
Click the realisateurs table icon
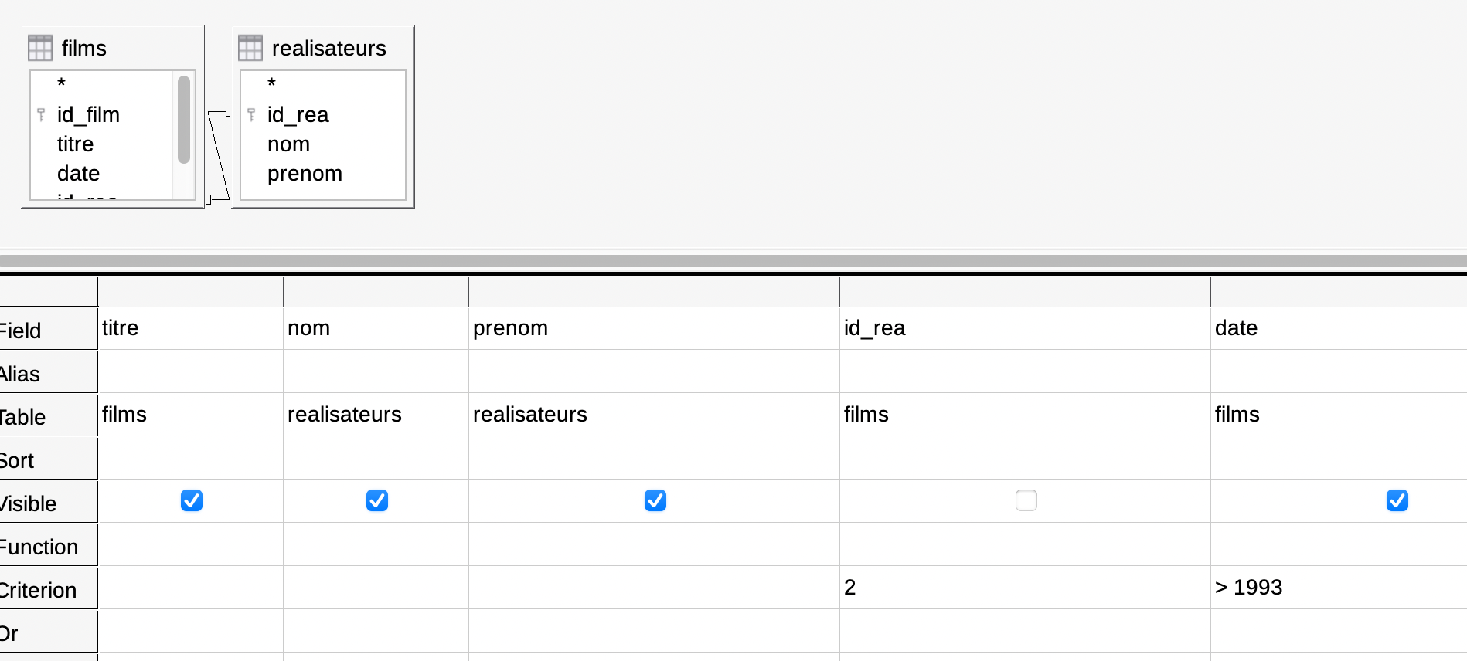point(250,48)
